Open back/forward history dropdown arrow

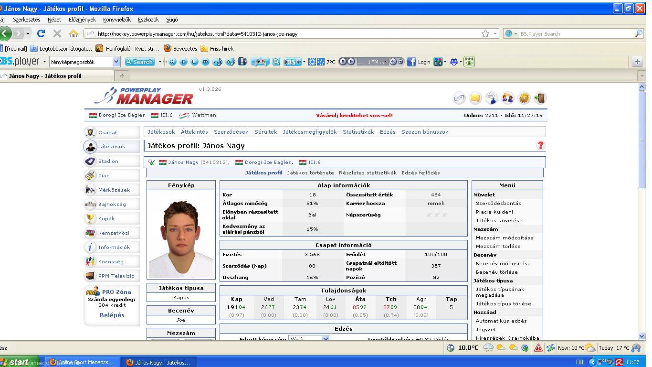click(x=28, y=33)
